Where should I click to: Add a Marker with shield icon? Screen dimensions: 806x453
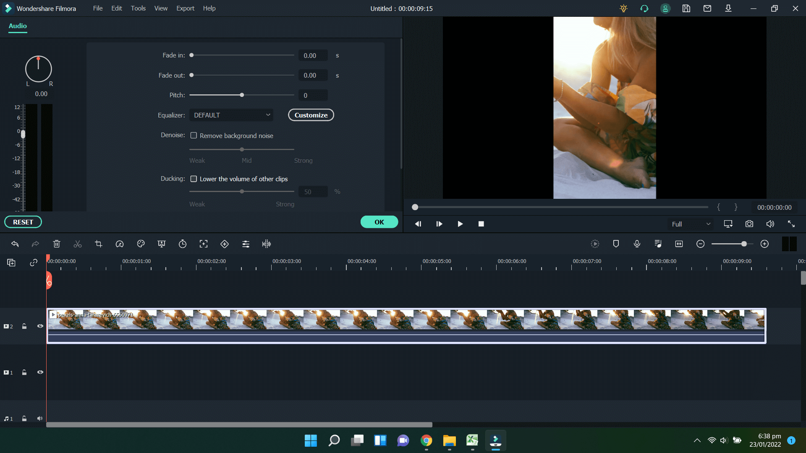point(616,244)
